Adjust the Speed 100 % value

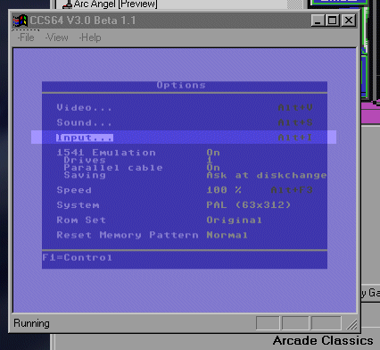(x=224, y=190)
